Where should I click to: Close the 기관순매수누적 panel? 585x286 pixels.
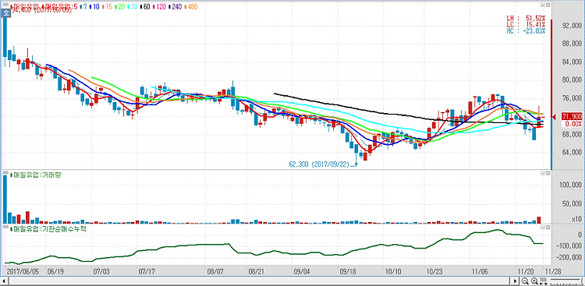click(548, 227)
